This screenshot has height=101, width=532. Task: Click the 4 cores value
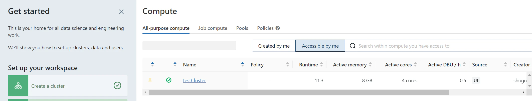coord(410,80)
